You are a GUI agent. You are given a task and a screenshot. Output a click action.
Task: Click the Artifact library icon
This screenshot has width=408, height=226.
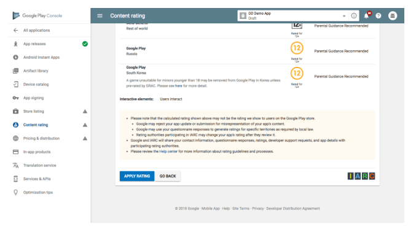click(x=15, y=71)
